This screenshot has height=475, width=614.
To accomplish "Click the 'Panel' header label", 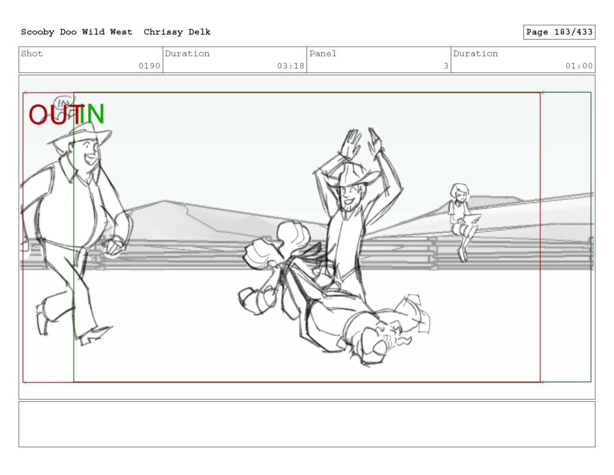I will [x=323, y=53].
